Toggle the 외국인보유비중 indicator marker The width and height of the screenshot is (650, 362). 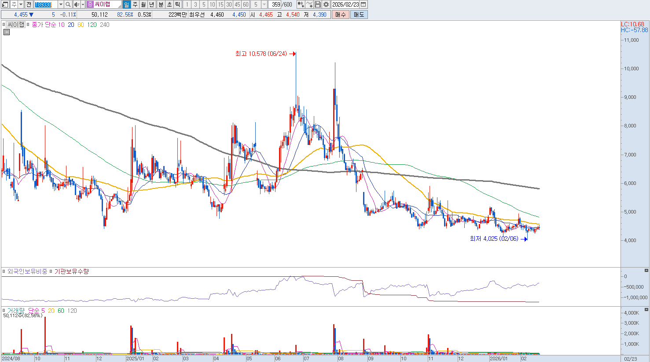point(4,271)
